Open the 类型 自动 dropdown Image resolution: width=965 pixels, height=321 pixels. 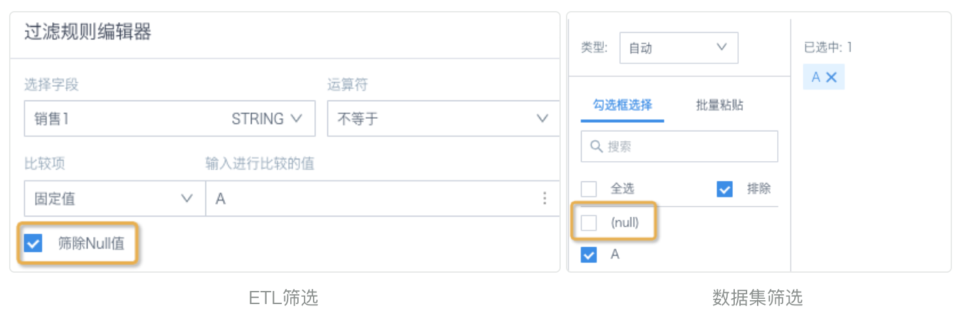pyautogui.click(x=679, y=48)
